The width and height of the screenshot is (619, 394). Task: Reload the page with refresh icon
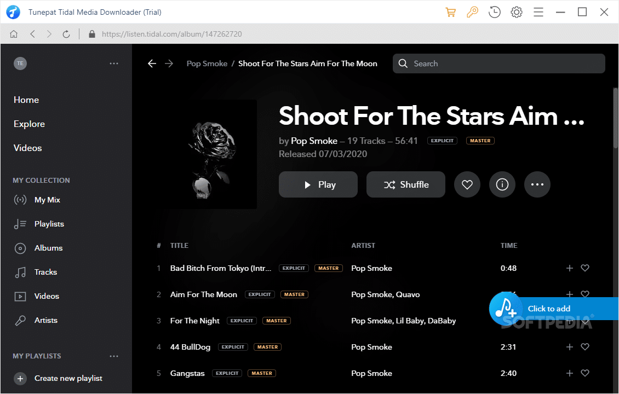coord(66,34)
